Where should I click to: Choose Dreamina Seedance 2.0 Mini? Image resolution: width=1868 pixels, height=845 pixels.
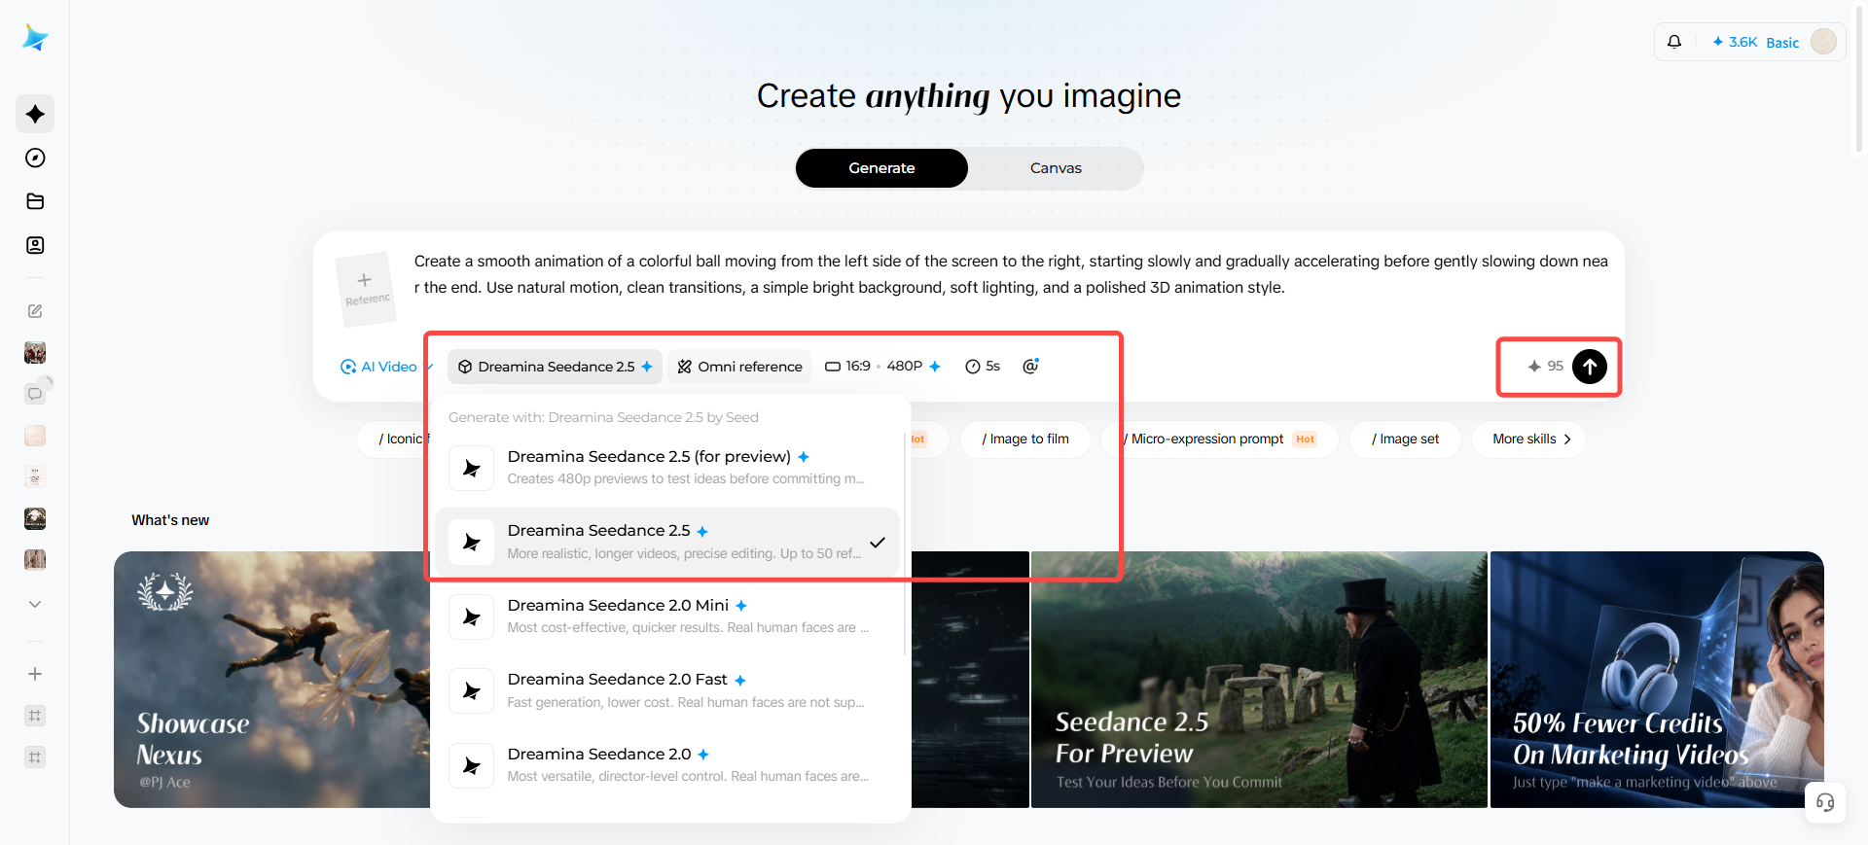coord(667,616)
